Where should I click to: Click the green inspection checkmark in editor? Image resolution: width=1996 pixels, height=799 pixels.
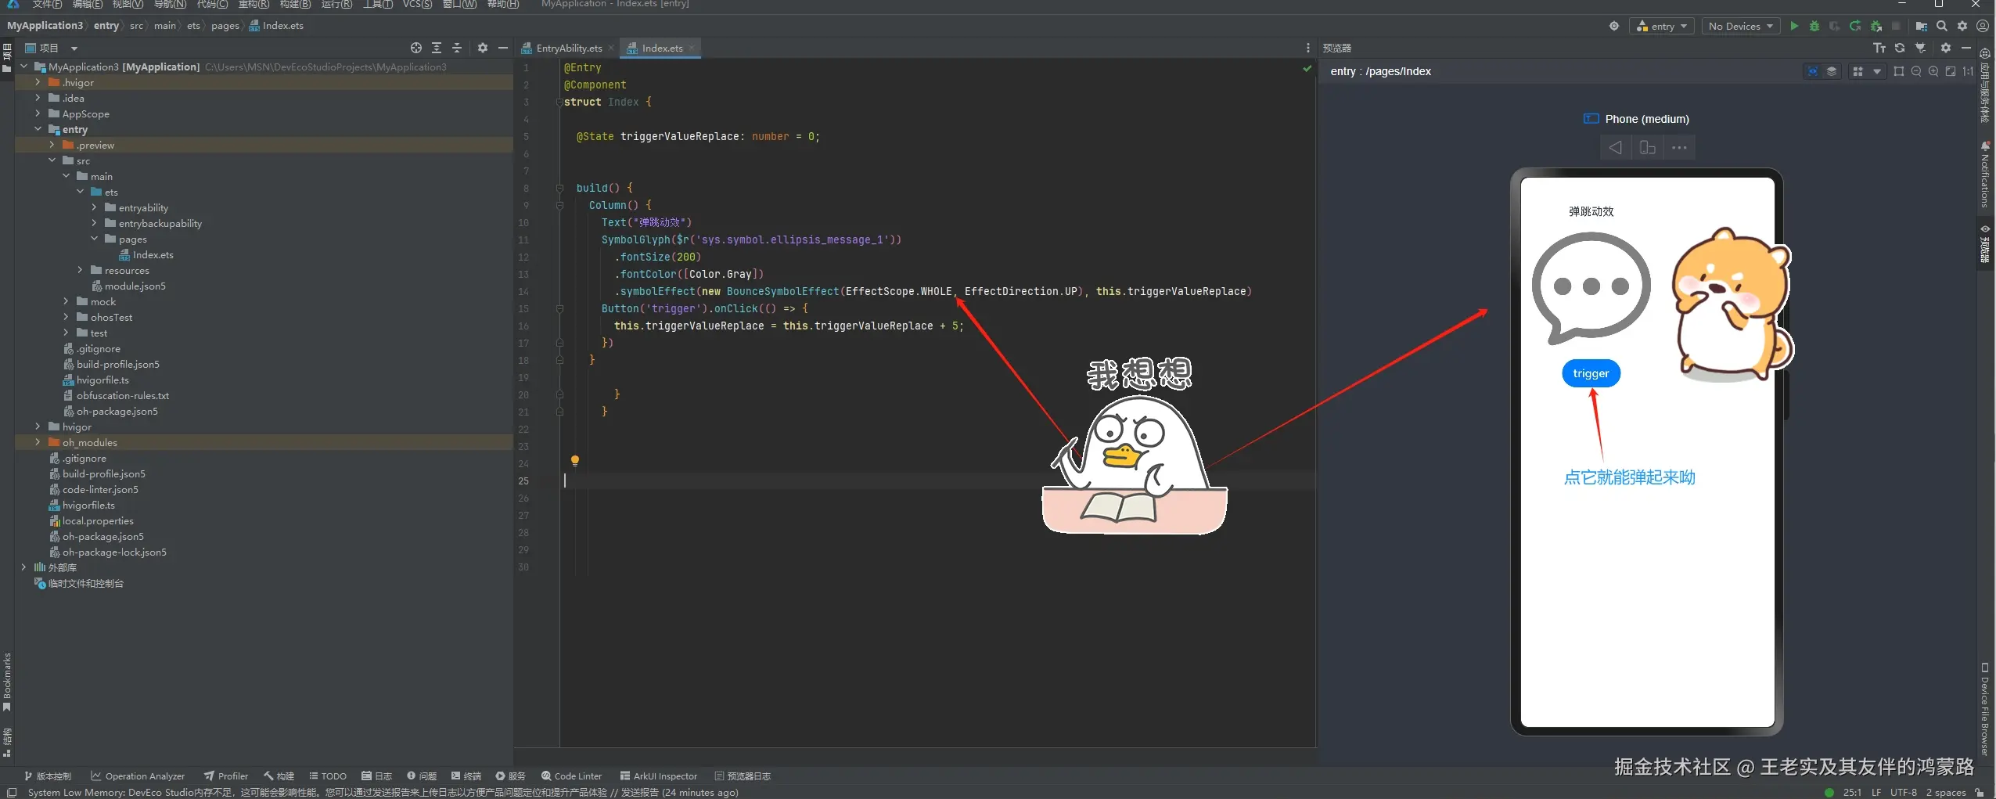[x=1307, y=69]
